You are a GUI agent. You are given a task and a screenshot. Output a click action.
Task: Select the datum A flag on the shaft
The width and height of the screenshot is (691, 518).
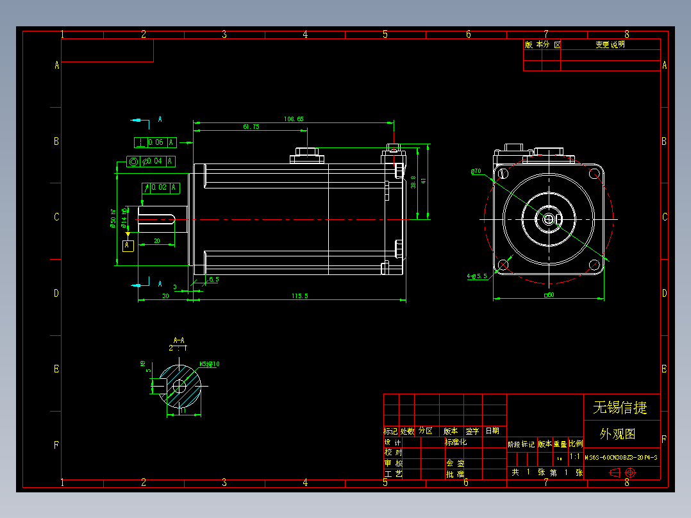tap(127, 245)
